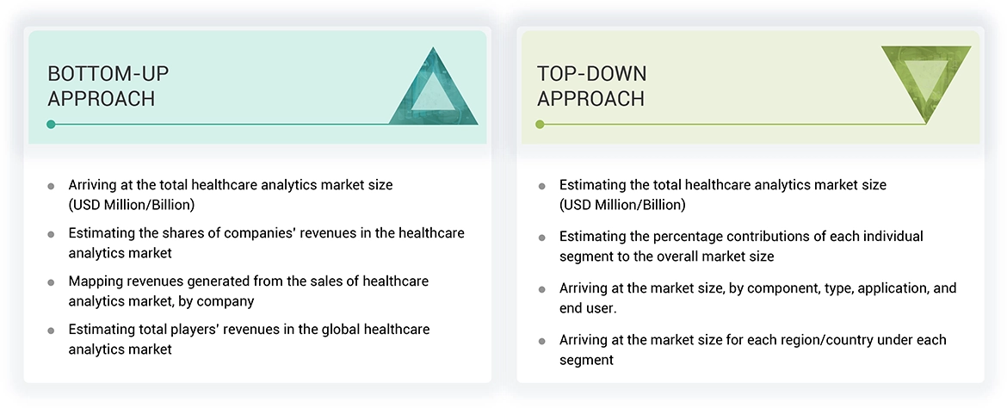Click bullet beside 'Estimating the percentage contributions'
The image size is (1007, 408).
[541, 237]
